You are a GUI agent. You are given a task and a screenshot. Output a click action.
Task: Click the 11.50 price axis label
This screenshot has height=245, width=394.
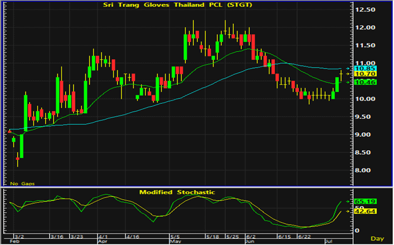[365, 46]
